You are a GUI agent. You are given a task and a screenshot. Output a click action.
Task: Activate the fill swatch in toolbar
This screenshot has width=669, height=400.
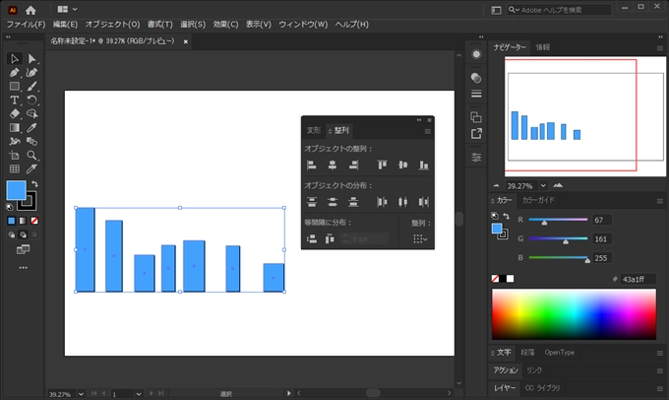coord(16,190)
